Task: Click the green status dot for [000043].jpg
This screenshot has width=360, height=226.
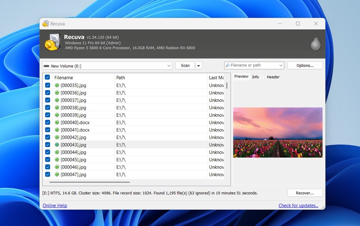Action: (57, 145)
